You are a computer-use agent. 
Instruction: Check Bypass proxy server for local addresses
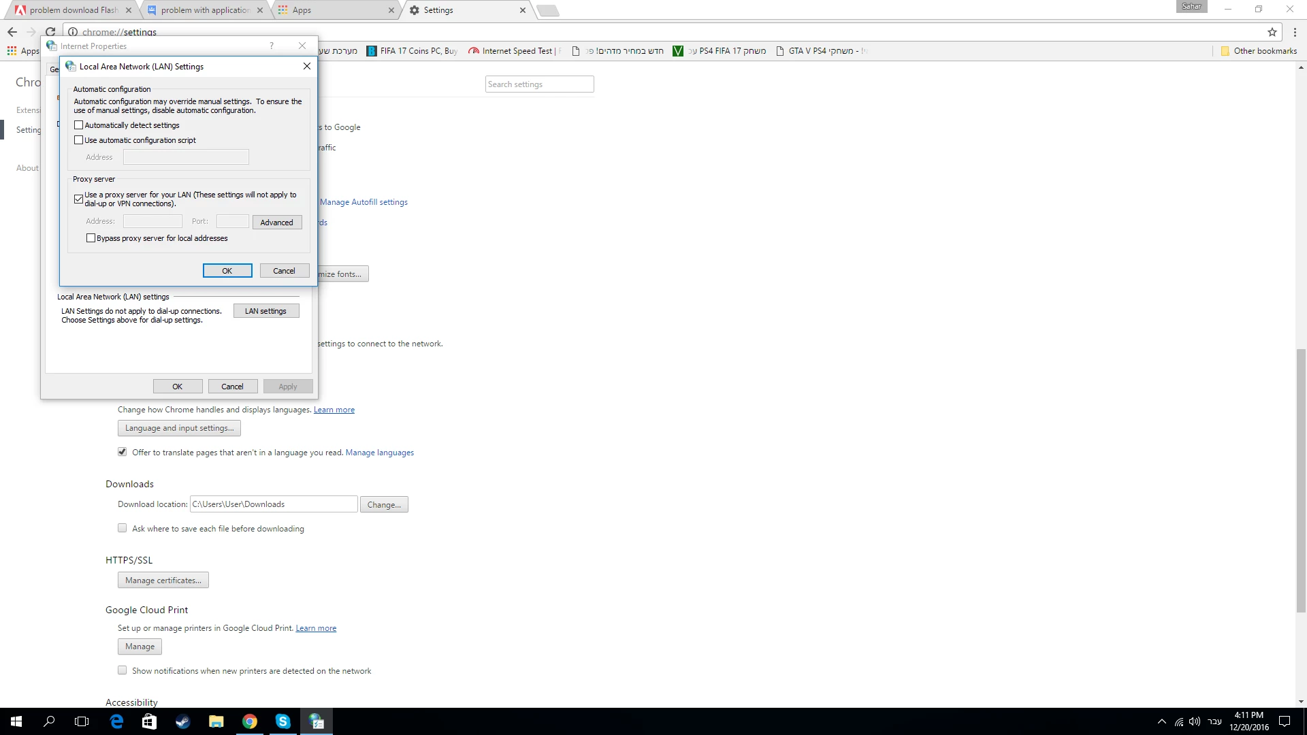pos(91,238)
